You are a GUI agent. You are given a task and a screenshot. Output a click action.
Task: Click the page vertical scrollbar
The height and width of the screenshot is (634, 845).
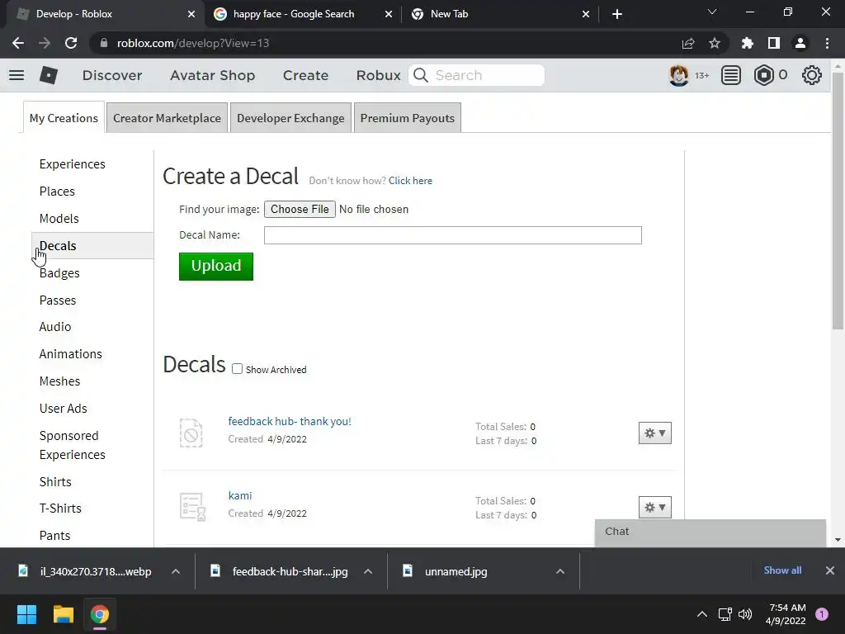(838, 200)
